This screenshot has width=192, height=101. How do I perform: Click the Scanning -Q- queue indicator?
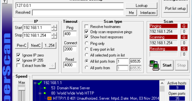click(184, 37)
